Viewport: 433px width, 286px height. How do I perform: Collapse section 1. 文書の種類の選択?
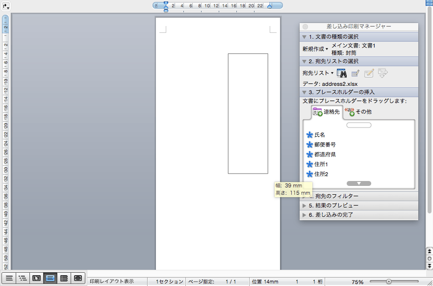[x=305, y=37]
